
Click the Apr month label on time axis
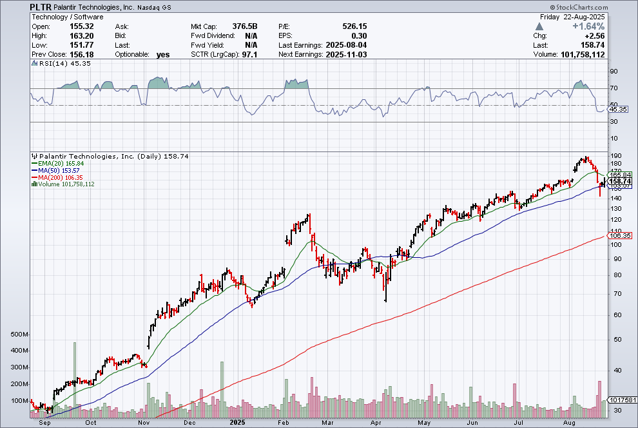pyautogui.click(x=376, y=423)
